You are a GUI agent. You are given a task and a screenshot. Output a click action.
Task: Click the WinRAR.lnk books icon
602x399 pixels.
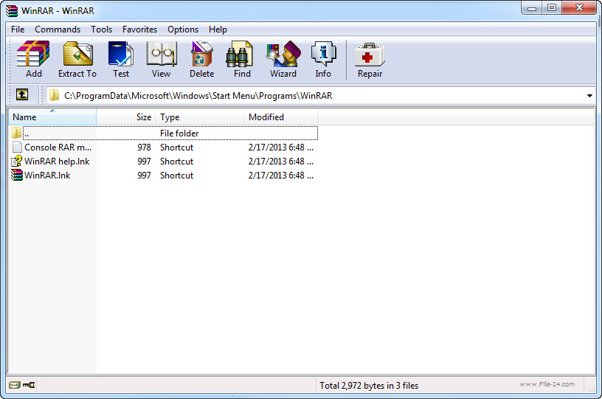[17, 175]
